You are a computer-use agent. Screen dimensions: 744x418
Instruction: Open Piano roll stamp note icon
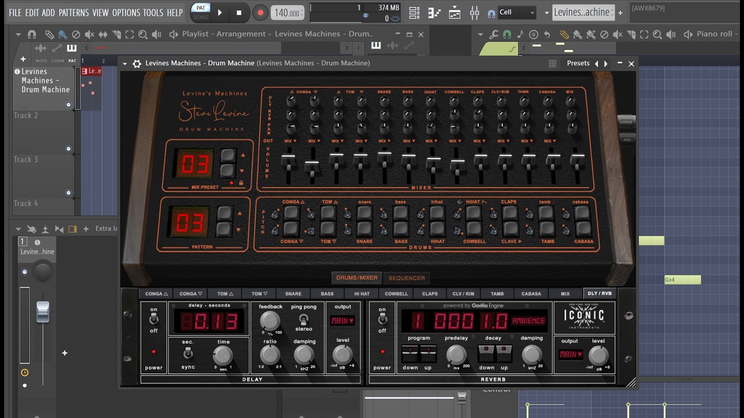(x=520, y=34)
